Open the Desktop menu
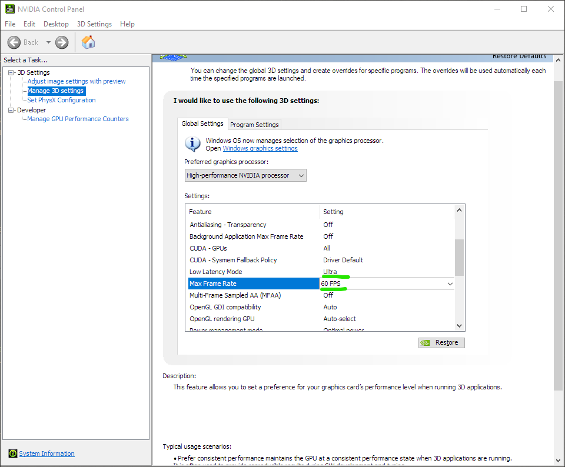Screen dimensions: 565x467 tap(56, 24)
